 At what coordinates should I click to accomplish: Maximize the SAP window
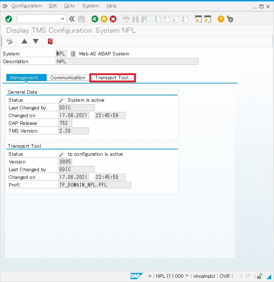click(261, 7)
